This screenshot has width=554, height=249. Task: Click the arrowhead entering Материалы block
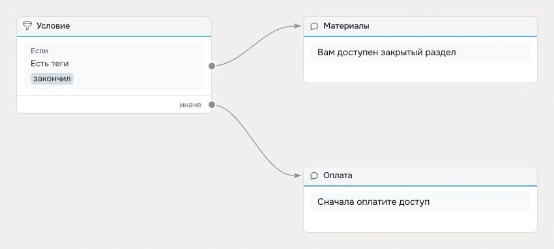point(297,26)
